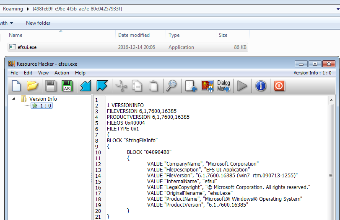Click the Add New Resource icon
The image size is (340, 220).
(x=191, y=86)
